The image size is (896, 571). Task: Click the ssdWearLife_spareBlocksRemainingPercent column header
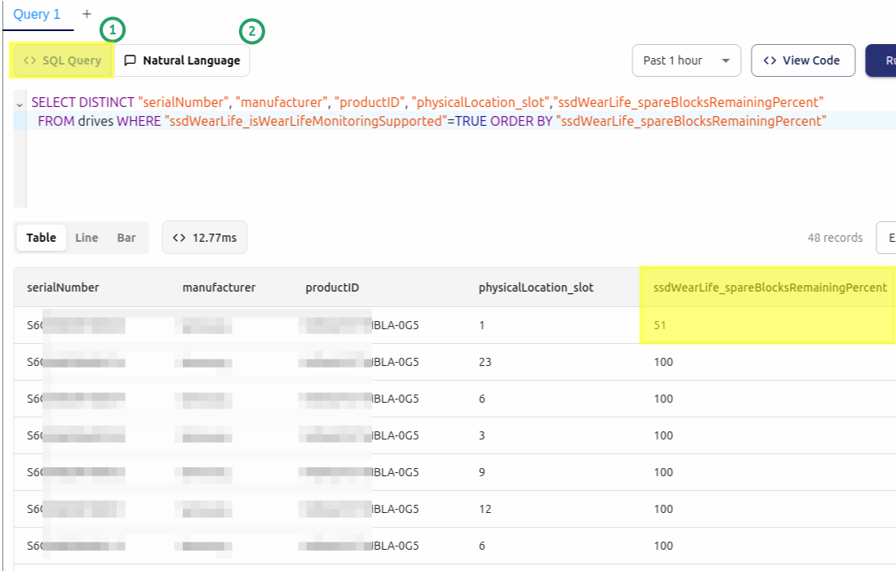point(770,288)
